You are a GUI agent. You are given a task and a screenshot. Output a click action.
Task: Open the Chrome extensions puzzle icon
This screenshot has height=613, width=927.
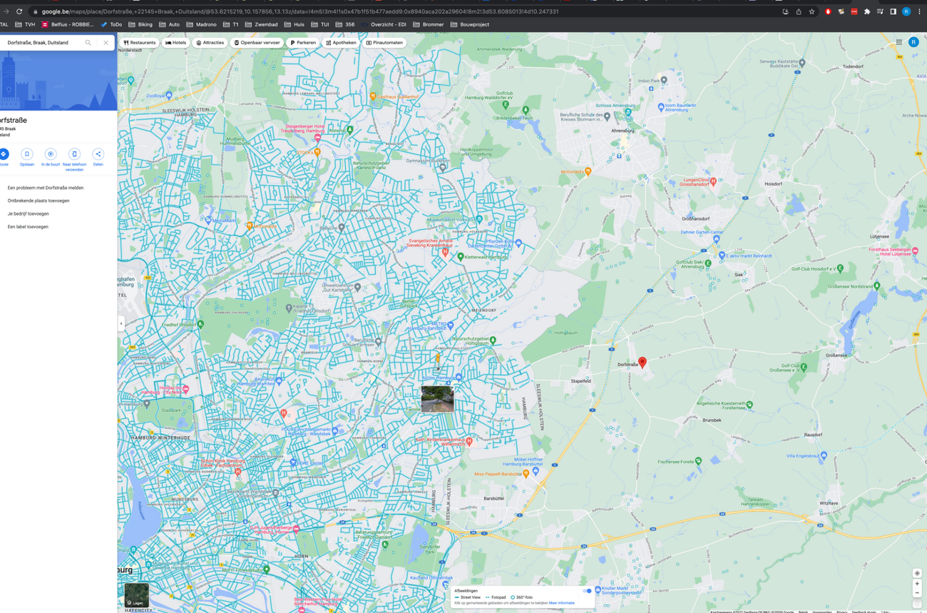pyautogui.click(x=867, y=11)
